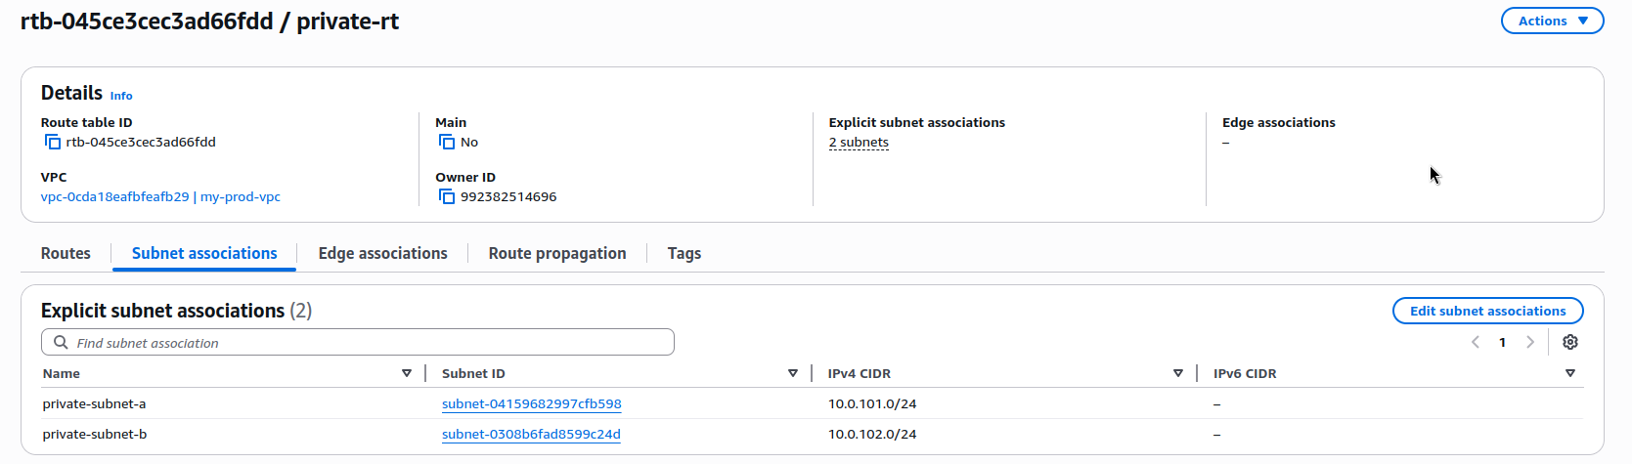The width and height of the screenshot is (1632, 464).
Task: Open the Edge associations tab
Action: 382,253
